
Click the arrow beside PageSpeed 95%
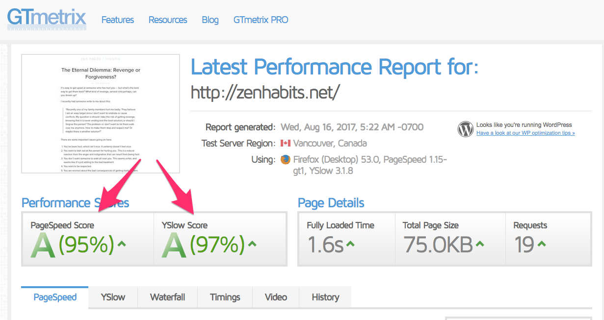pos(122,243)
